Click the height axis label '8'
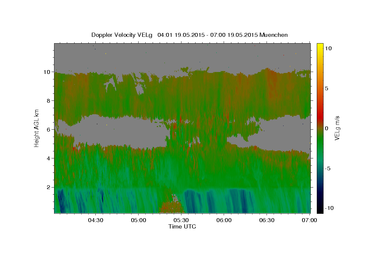384x256 pixels. tap(49, 101)
